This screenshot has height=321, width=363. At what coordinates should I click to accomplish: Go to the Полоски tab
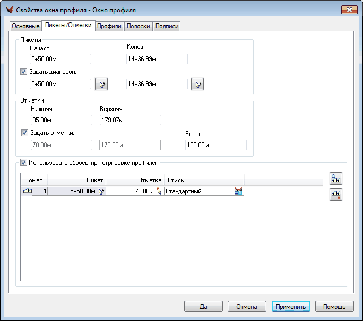click(139, 26)
